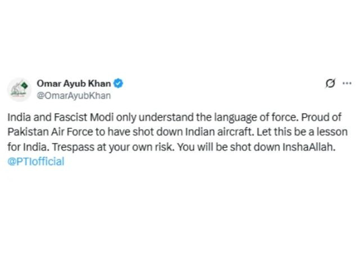The height and width of the screenshot is (270, 360).
Task: Open the @PTIofficial mention link
Action: point(36,161)
